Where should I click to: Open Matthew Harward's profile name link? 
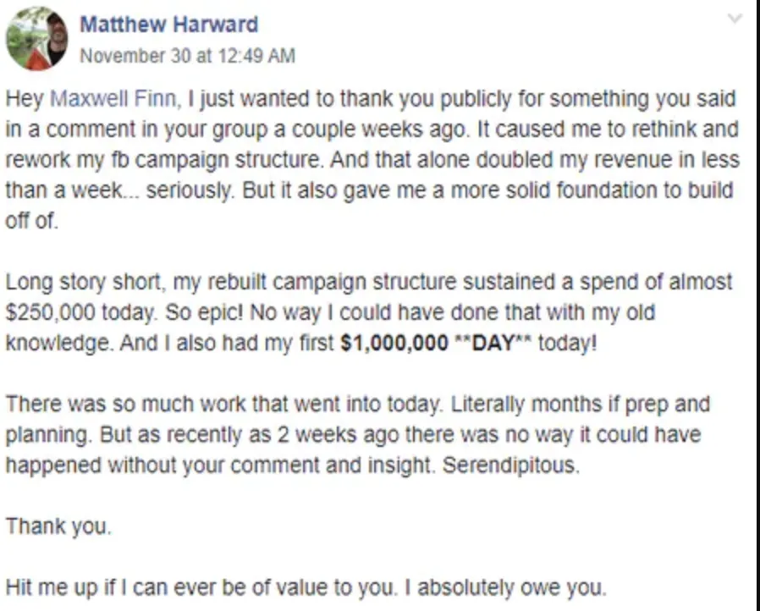tap(168, 24)
